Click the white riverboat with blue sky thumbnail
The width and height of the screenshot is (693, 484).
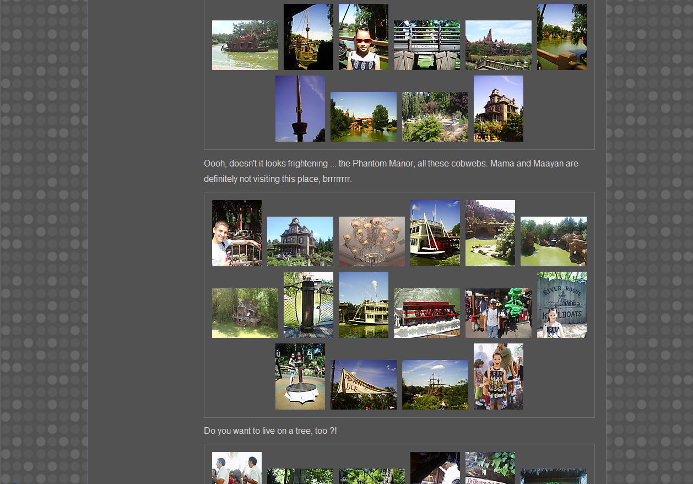point(435,233)
